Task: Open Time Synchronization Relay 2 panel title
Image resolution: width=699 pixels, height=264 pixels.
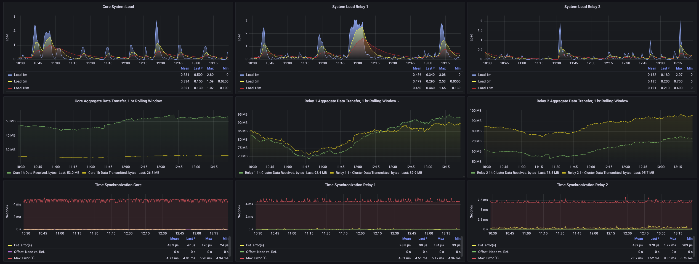Action: click(582, 185)
